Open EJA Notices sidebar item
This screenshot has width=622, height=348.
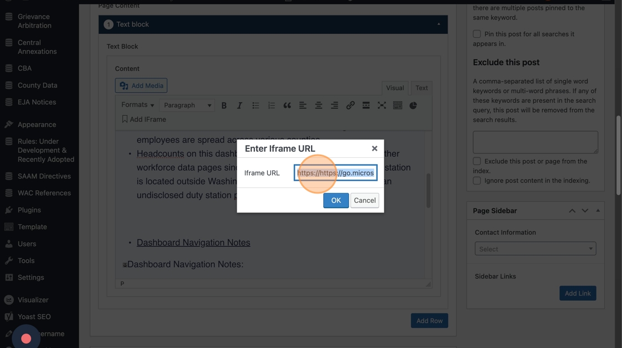coord(37,102)
